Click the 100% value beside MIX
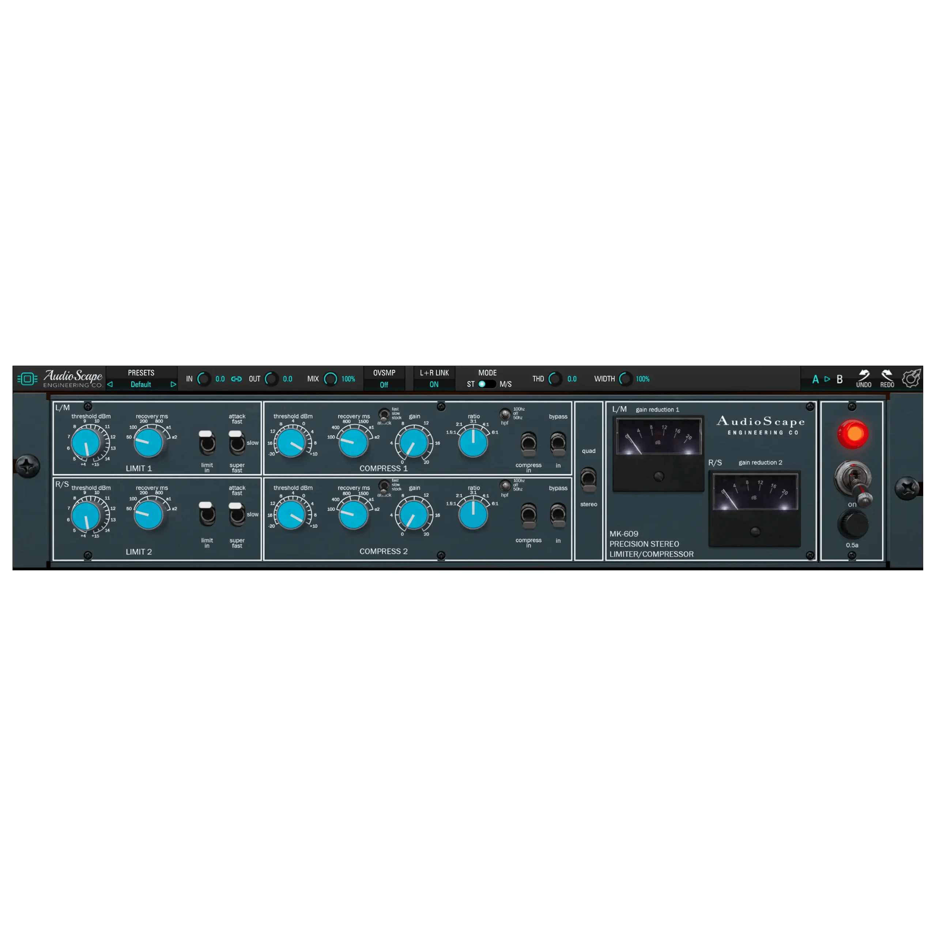This screenshot has height=936, width=936. (348, 379)
